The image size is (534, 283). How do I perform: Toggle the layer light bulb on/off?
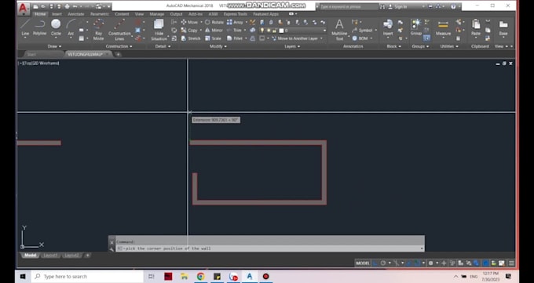point(262,31)
